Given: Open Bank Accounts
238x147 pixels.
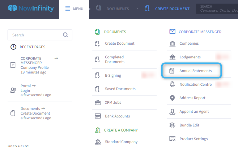Looking at the screenshot, I should tap(117, 116).
